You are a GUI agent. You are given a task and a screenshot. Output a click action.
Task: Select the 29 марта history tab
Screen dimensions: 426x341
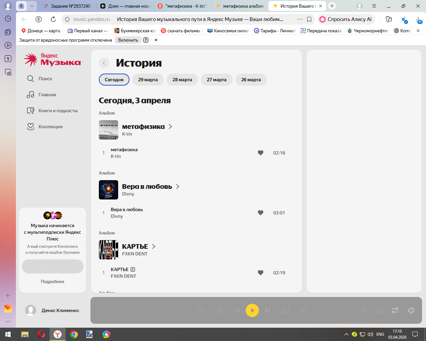tap(148, 80)
